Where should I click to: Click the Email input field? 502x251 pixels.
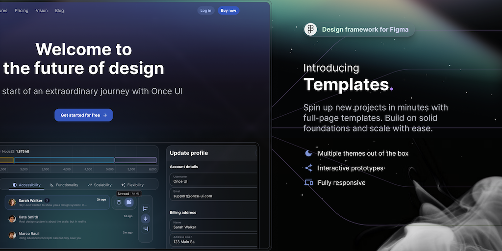tap(213, 194)
